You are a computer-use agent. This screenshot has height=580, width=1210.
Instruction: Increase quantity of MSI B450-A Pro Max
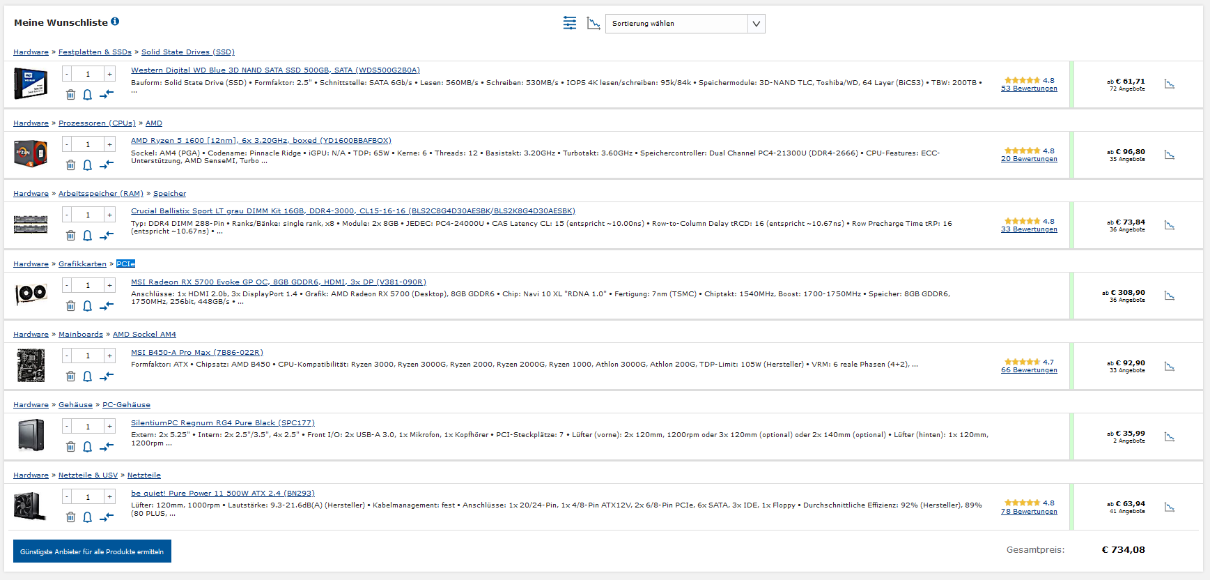(x=109, y=356)
